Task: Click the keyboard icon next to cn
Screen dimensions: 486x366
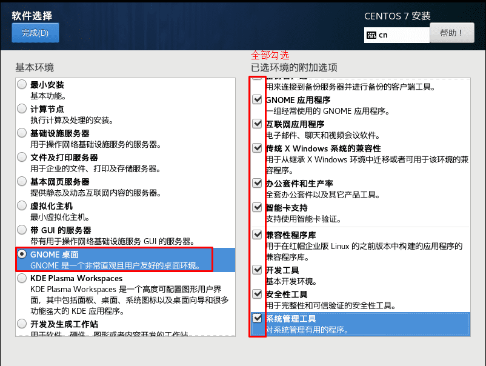Action: point(371,35)
